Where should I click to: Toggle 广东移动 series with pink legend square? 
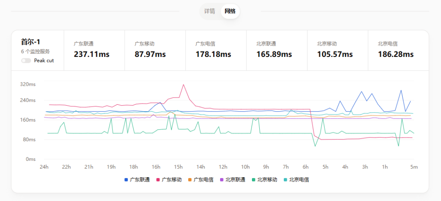158,180
